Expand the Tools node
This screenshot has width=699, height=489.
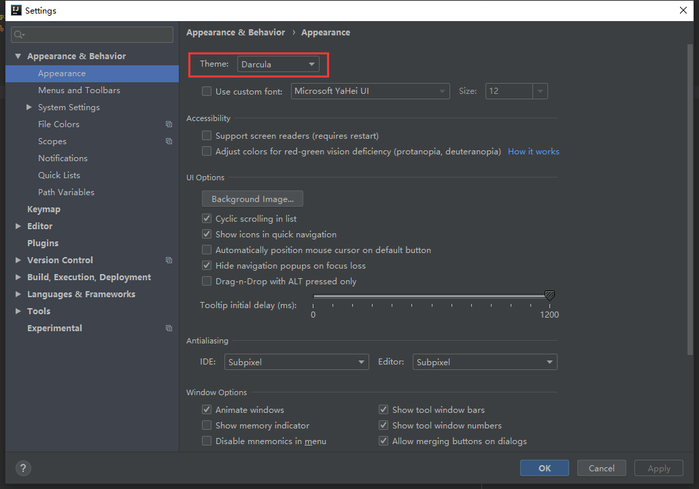click(x=18, y=311)
